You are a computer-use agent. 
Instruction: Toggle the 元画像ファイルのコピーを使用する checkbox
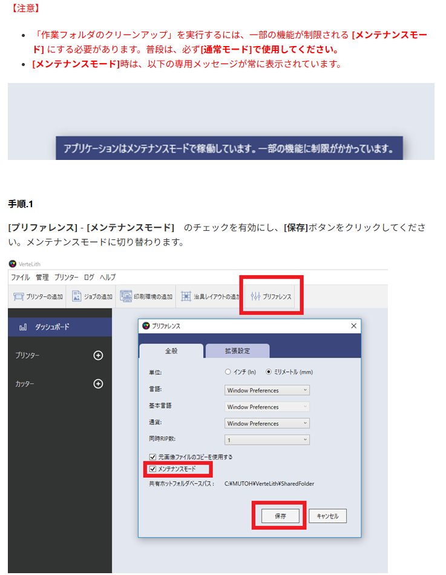point(152,457)
